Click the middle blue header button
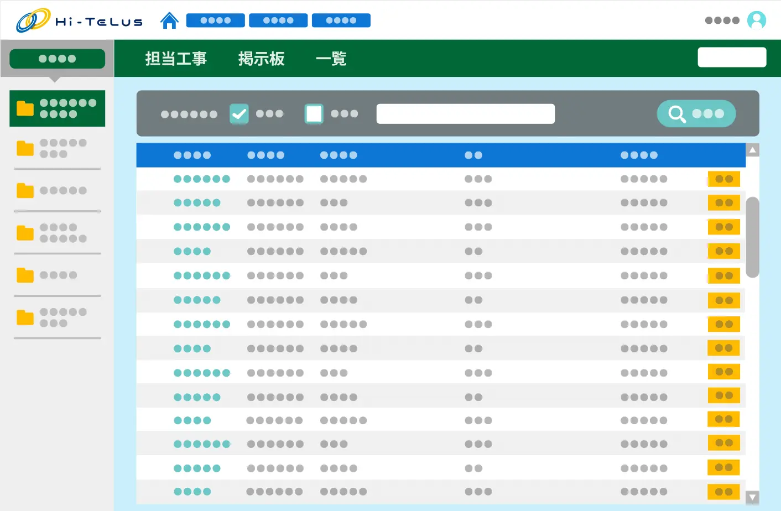 click(x=278, y=20)
